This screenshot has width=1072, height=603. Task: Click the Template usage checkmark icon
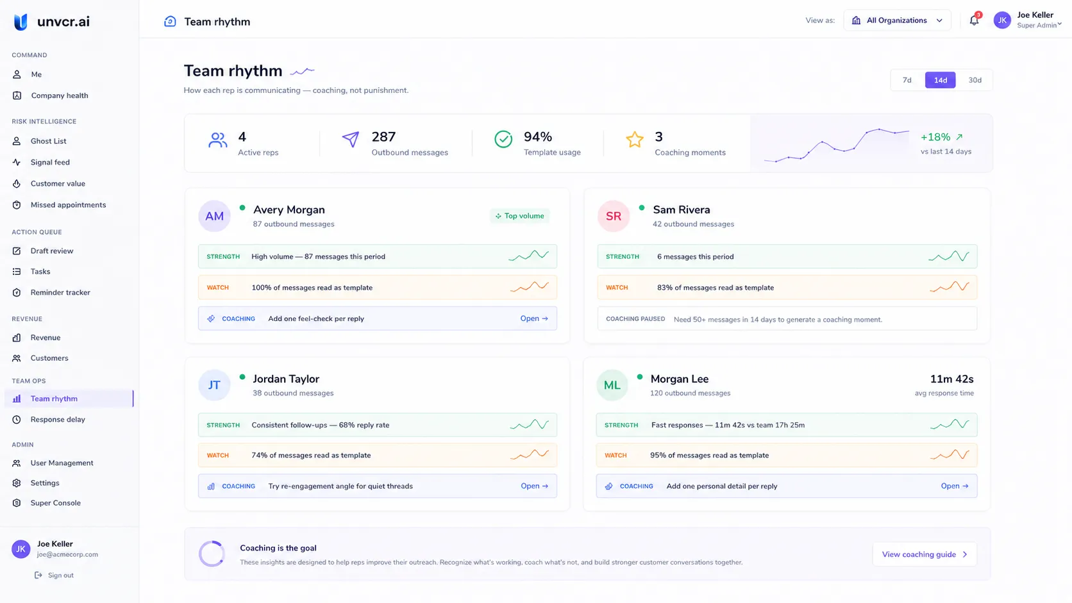pyautogui.click(x=503, y=139)
